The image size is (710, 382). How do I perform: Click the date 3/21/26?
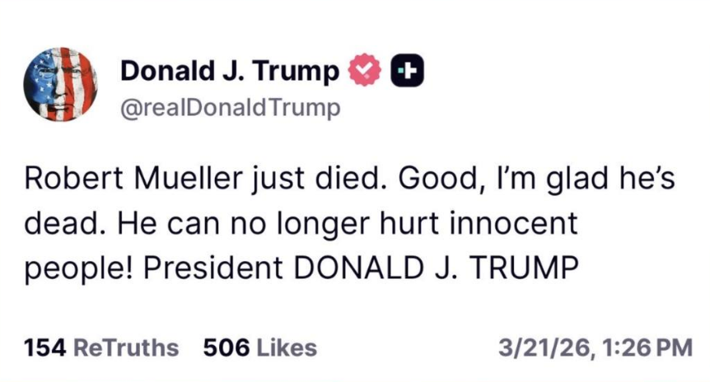(x=542, y=347)
